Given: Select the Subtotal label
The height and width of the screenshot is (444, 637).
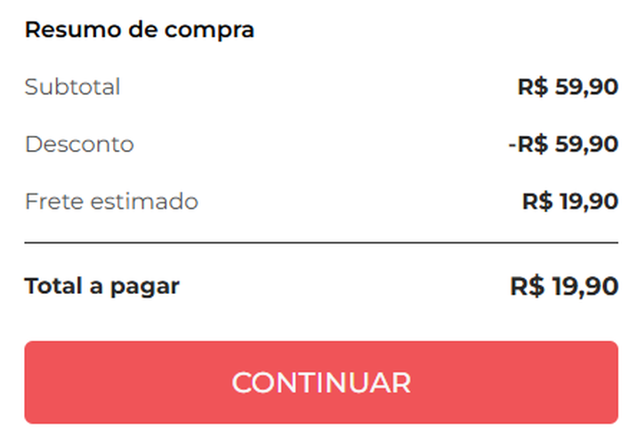Looking at the screenshot, I should [x=72, y=87].
